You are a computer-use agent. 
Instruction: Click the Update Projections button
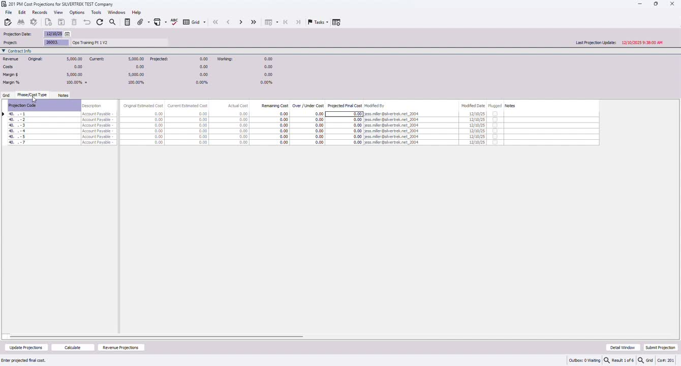[x=26, y=348]
